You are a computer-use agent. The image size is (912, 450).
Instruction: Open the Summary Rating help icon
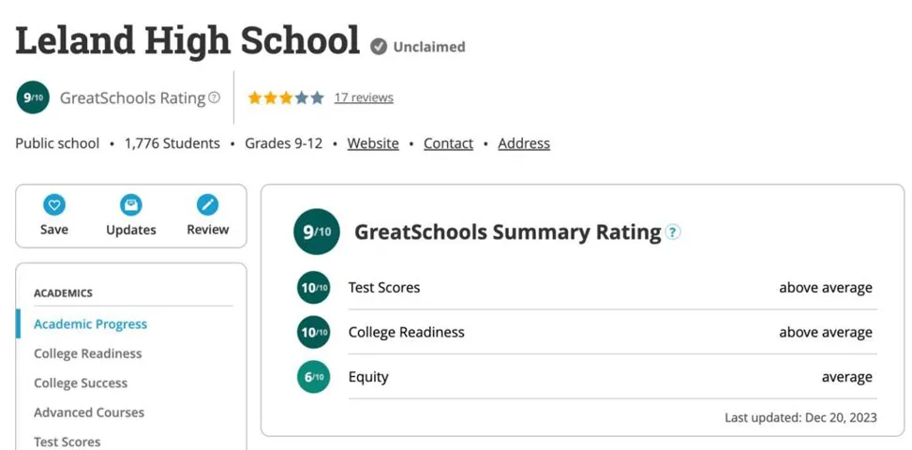(673, 232)
